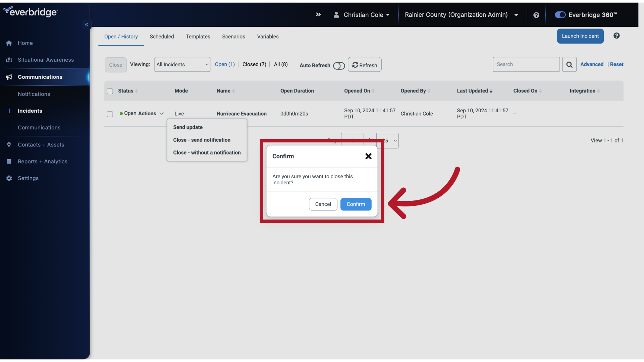Click the Contacts + Assets pin icon
The image size is (644, 362).
click(9, 145)
